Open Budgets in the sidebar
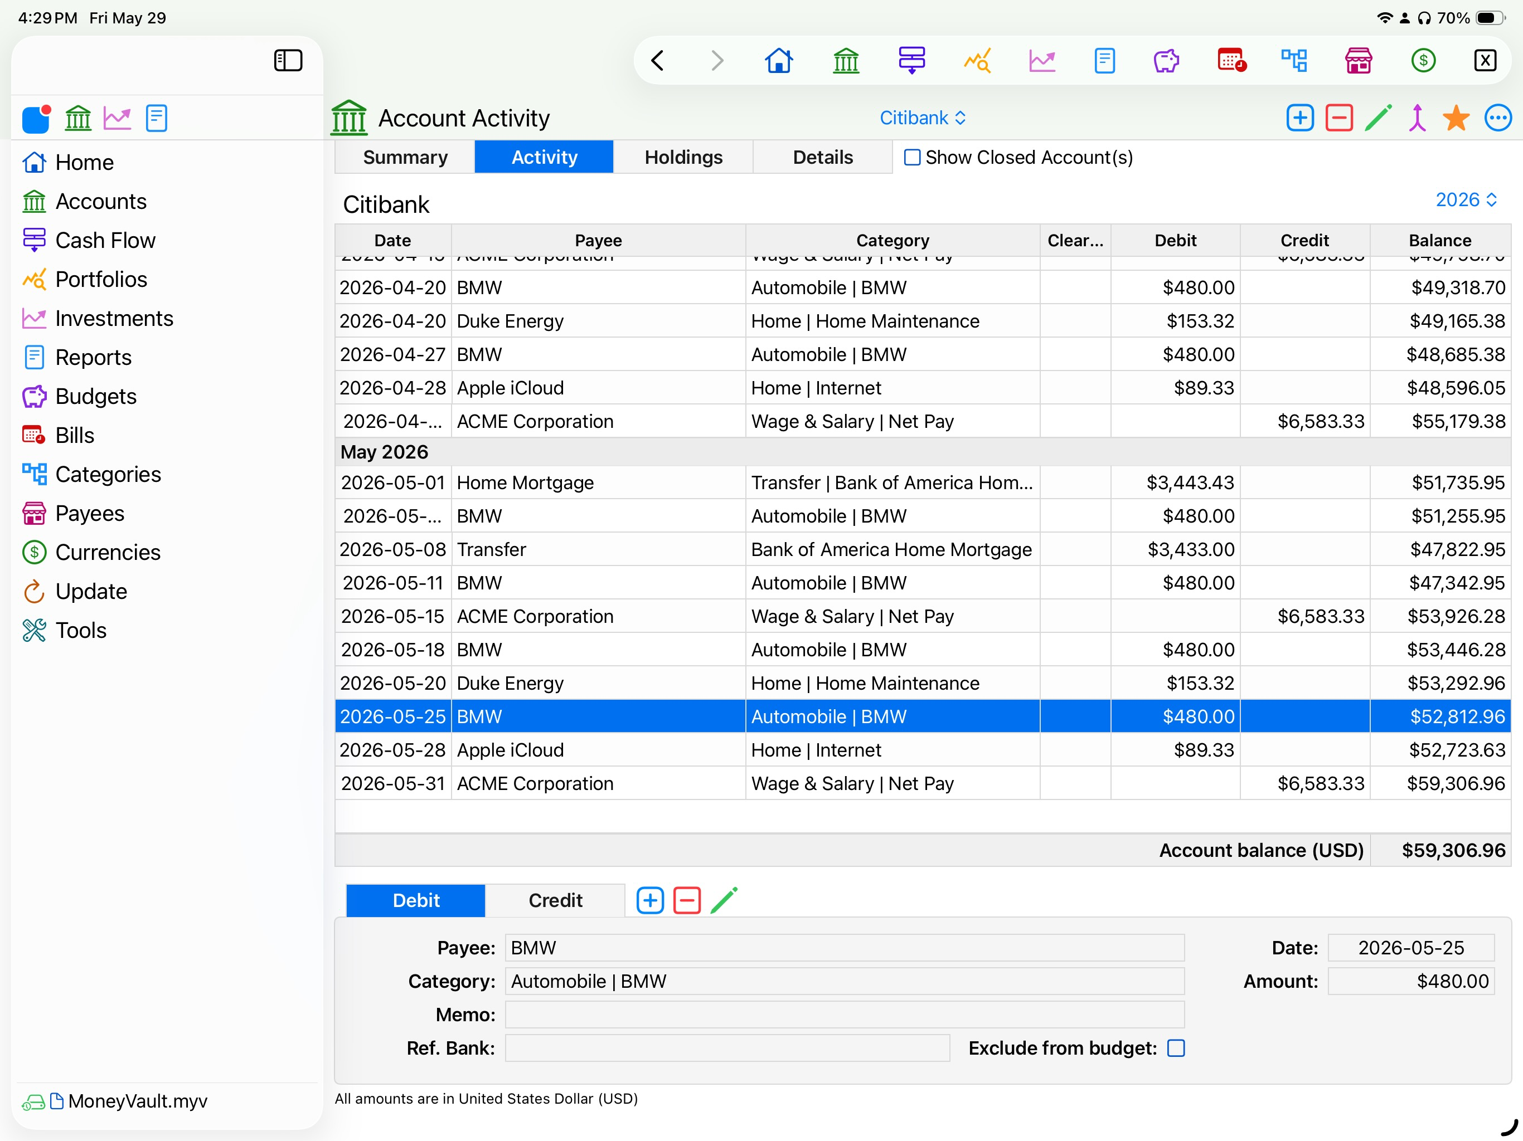Screen dimensions: 1523x1141 79,396
